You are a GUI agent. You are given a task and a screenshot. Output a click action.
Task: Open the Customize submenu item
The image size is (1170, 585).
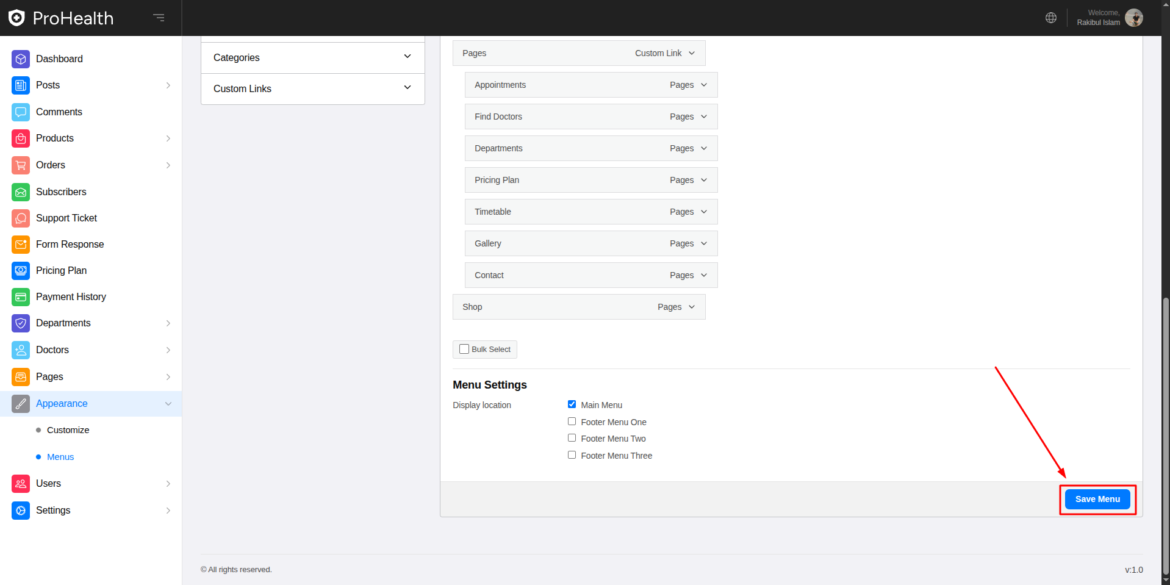point(68,430)
